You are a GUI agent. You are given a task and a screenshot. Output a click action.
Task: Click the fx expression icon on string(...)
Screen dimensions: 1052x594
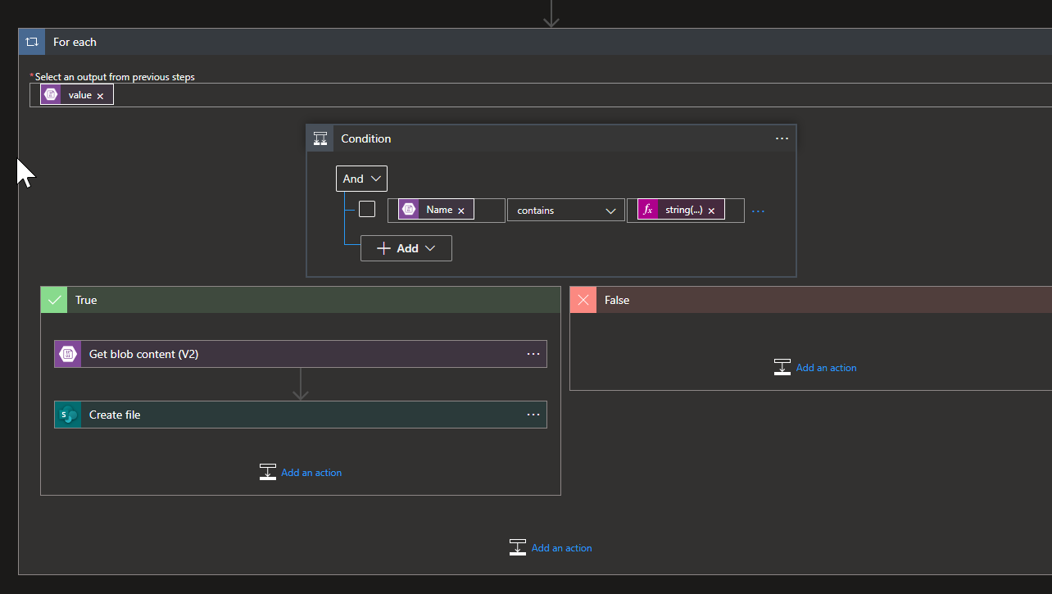click(648, 210)
